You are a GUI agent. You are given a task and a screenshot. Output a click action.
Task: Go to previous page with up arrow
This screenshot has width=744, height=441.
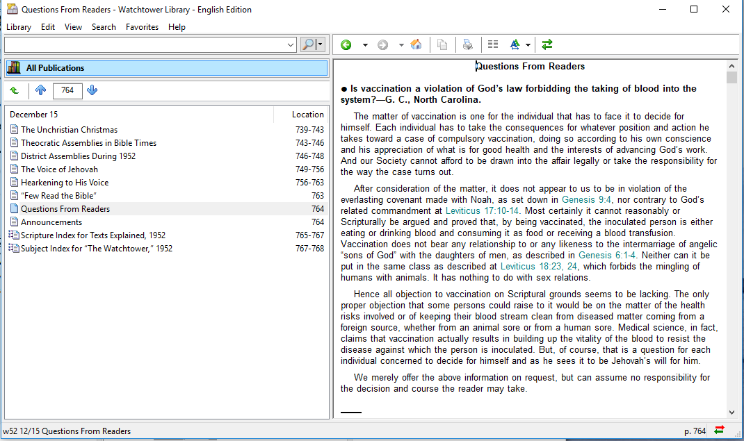(40, 90)
